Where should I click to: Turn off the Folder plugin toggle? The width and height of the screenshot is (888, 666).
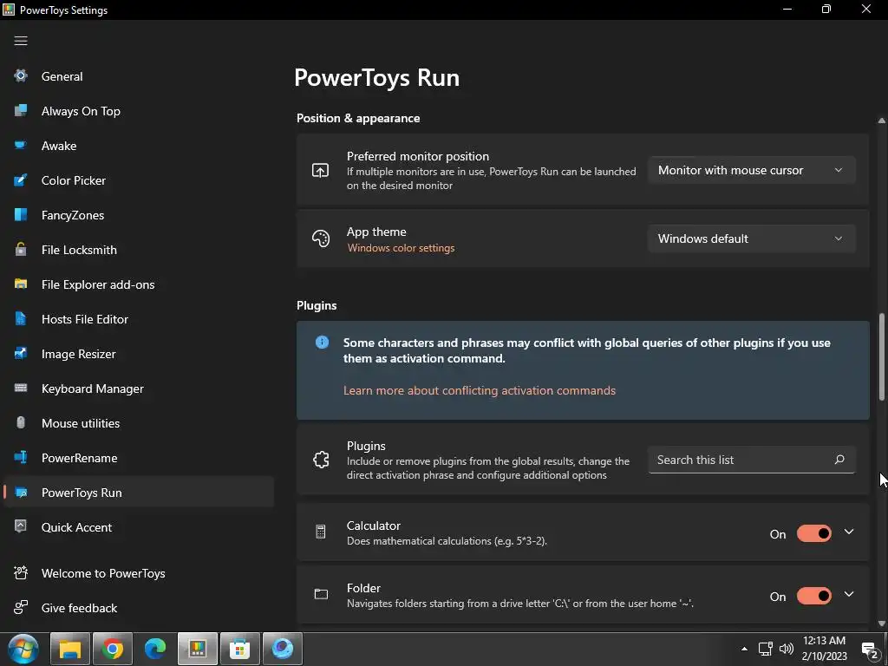point(813,596)
